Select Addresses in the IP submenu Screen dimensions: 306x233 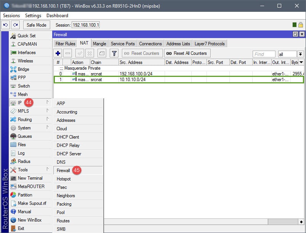78,120
